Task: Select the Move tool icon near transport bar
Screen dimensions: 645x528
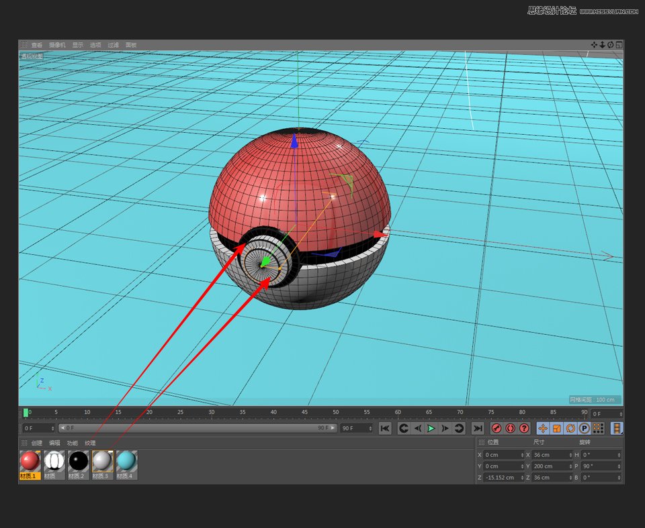Action: tap(543, 429)
